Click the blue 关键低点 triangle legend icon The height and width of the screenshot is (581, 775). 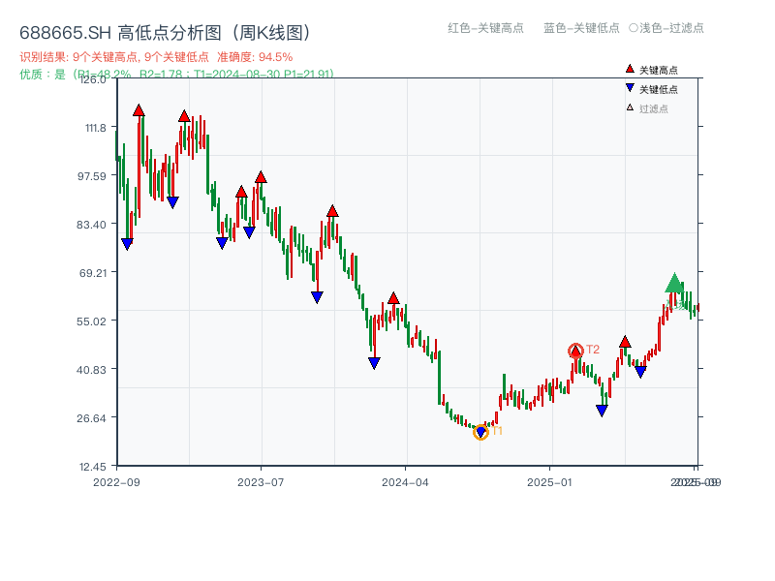click(629, 87)
